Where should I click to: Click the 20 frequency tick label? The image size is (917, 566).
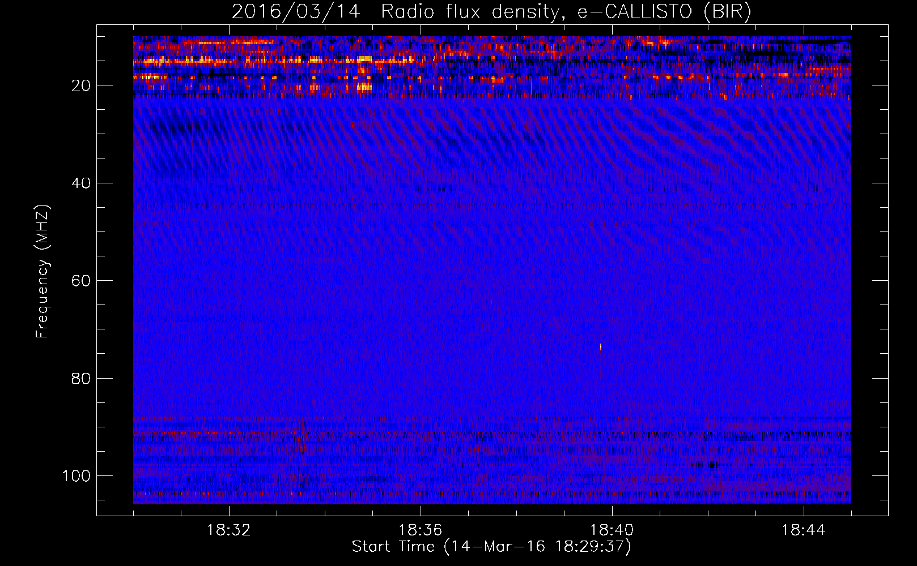point(81,85)
